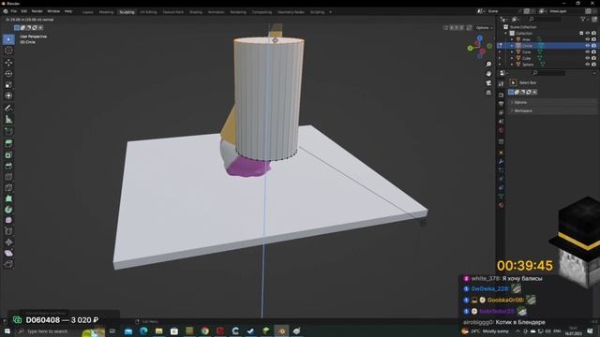Select the Smooth vertices tool

coord(8,221)
